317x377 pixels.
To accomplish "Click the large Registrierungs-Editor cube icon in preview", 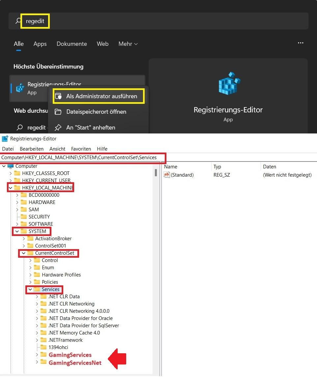I will click(x=229, y=83).
